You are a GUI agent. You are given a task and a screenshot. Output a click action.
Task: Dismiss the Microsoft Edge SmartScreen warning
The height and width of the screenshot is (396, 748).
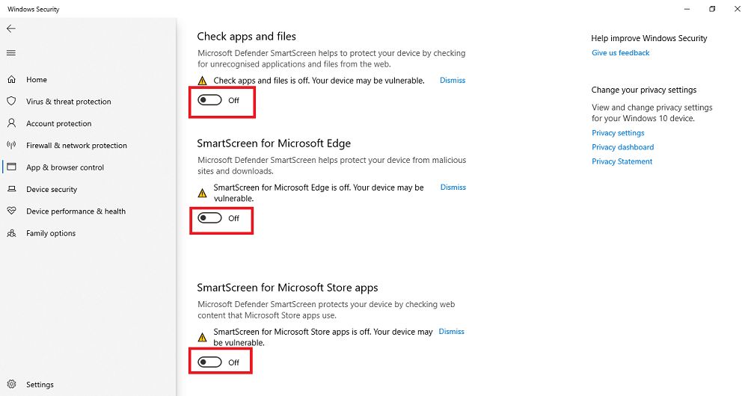(x=453, y=188)
